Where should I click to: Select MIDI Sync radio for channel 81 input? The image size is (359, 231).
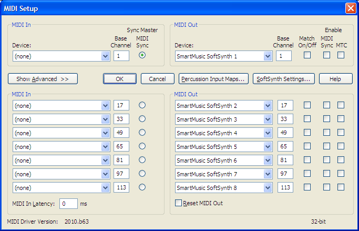click(x=142, y=160)
